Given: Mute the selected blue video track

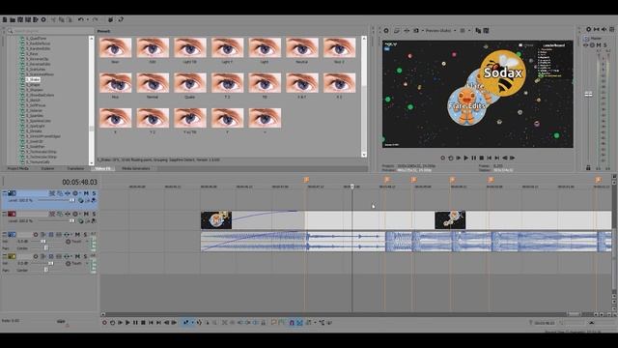Looking at the screenshot, I should point(86,193).
